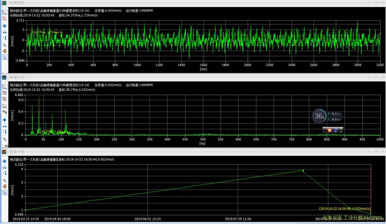The image size is (386, 224).
Task: Toggle the sideband cursor in spectrum analysis toolbar
Action: [x=5, y=99]
